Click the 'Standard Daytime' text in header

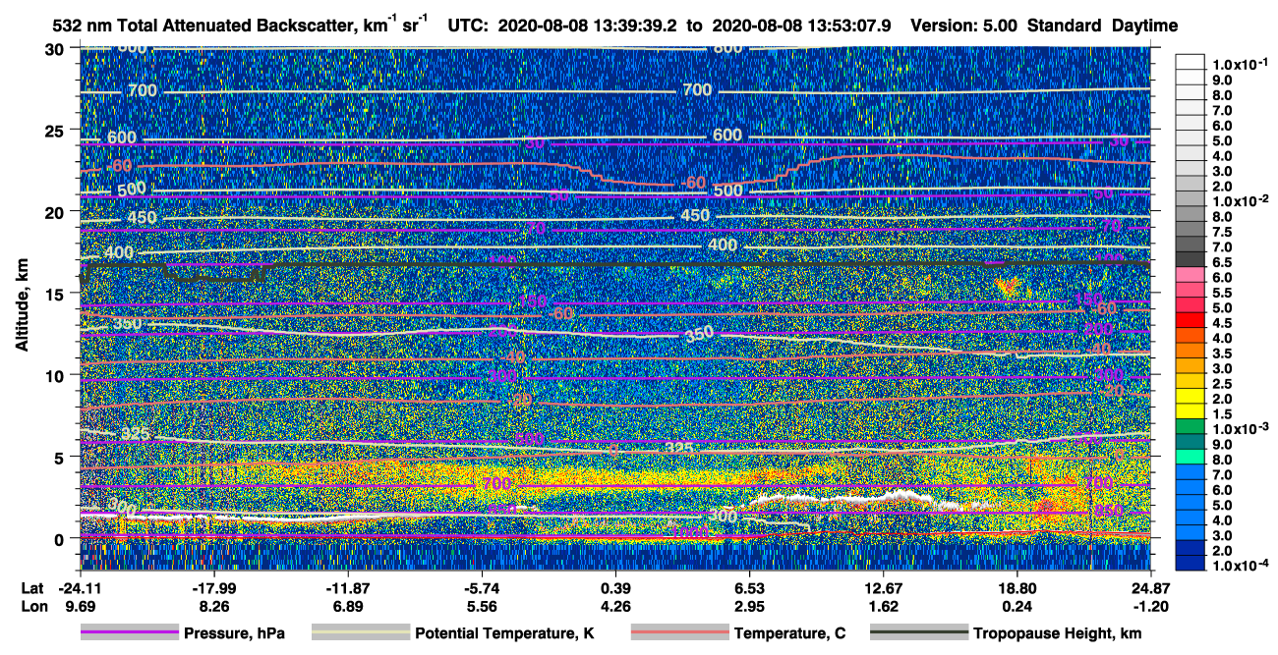(x=1103, y=27)
